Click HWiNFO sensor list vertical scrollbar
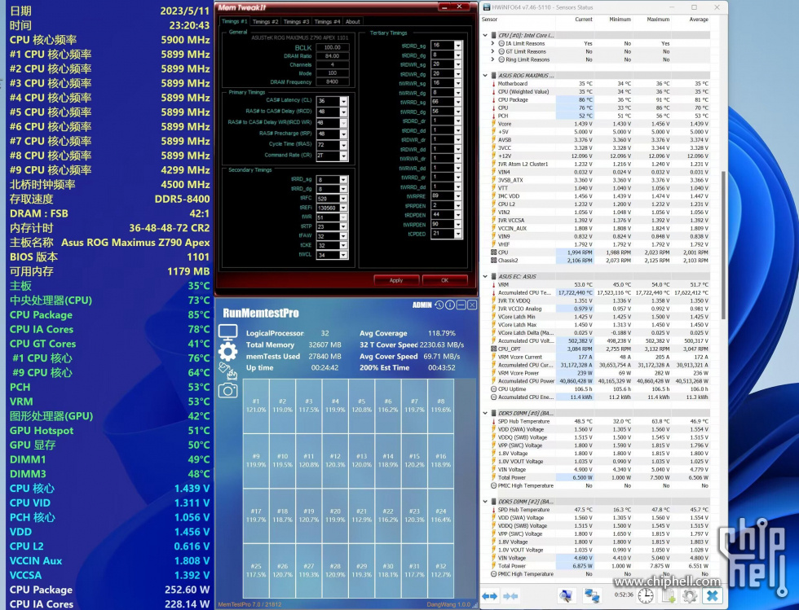This screenshot has height=610, width=799. 723,244
